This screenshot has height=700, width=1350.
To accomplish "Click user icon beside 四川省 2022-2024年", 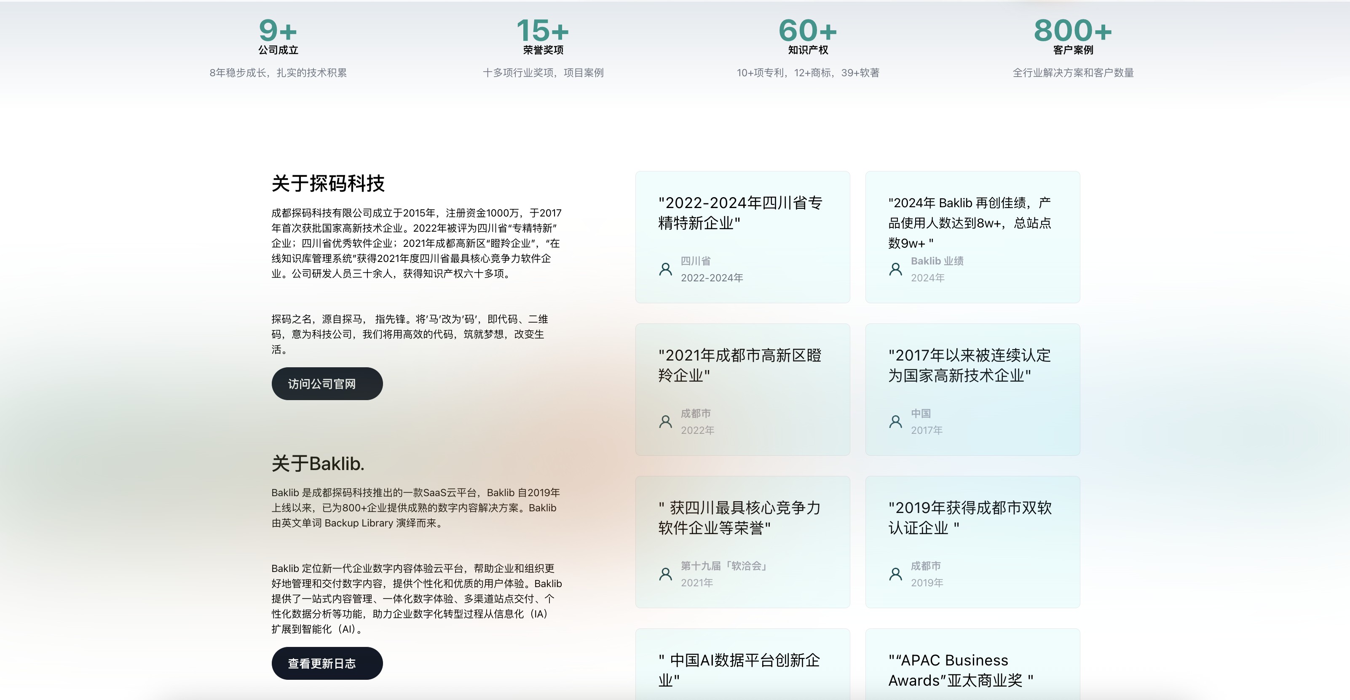I will [665, 269].
